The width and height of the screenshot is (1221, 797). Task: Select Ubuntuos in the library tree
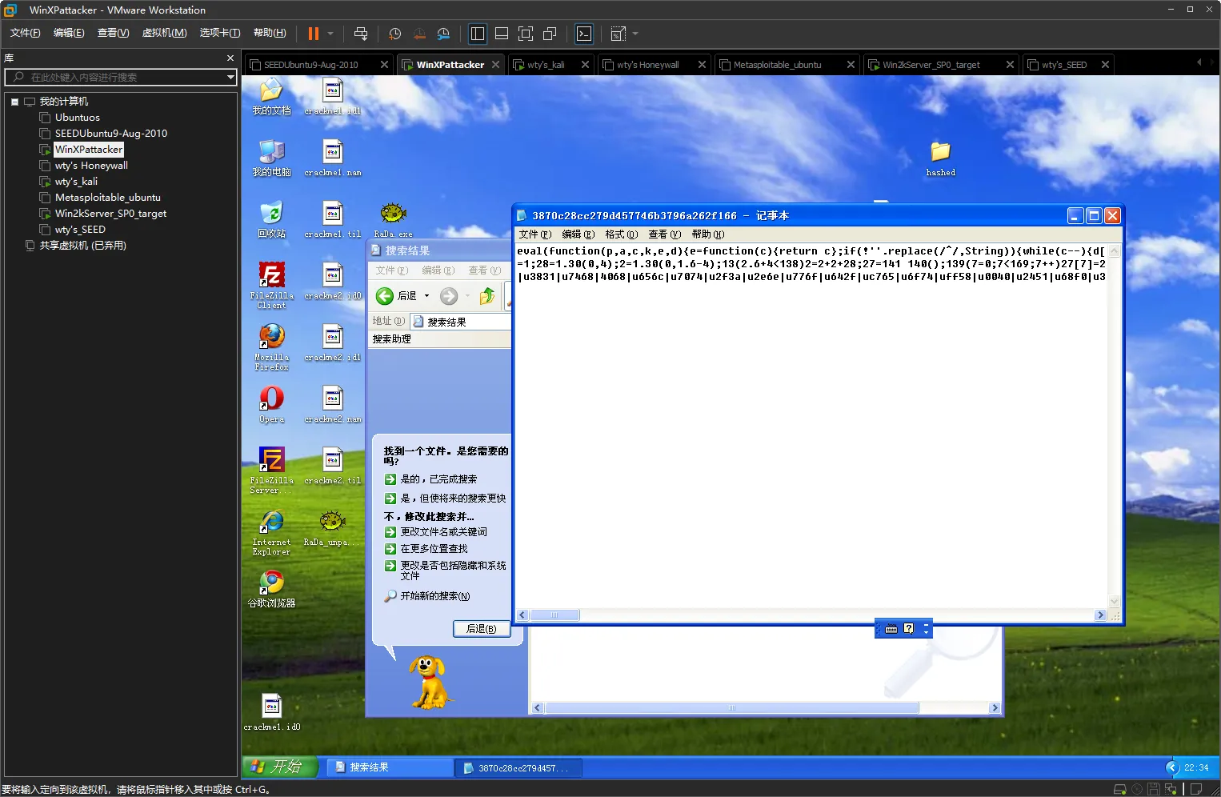tap(78, 118)
